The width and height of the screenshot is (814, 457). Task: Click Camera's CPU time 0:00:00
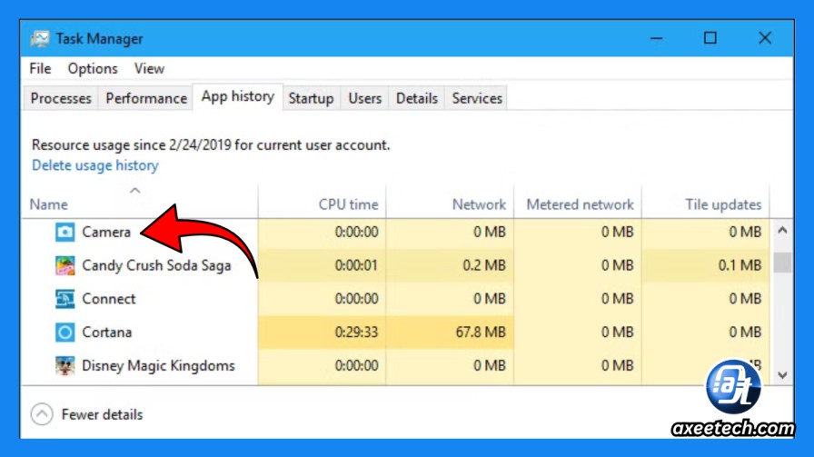click(356, 232)
